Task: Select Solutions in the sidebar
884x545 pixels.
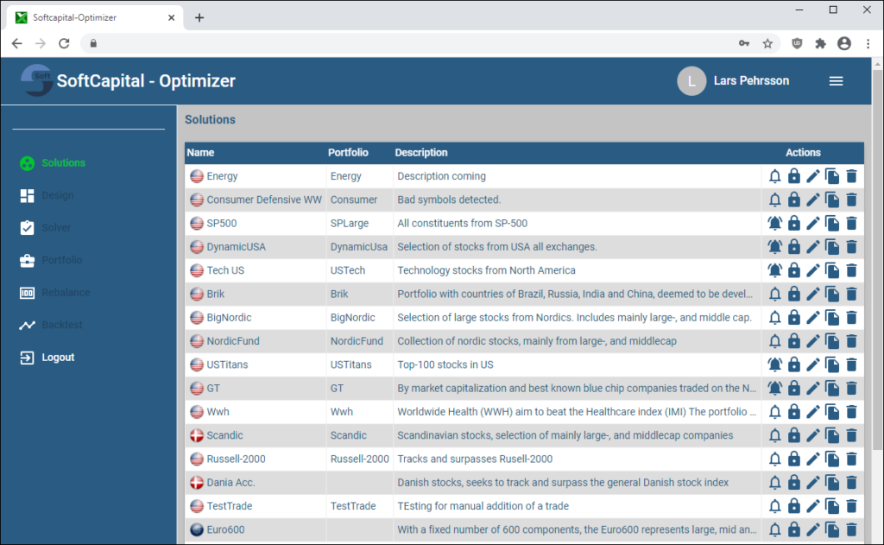Action: click(63, 163)
